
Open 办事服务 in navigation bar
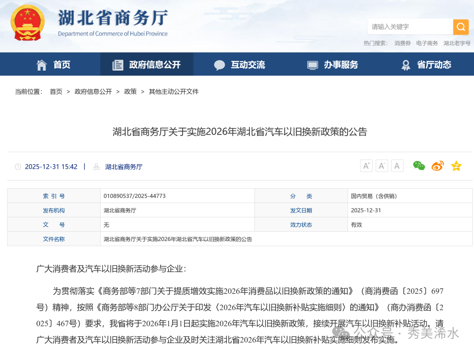pyautogui.click(x=333, y=65)
